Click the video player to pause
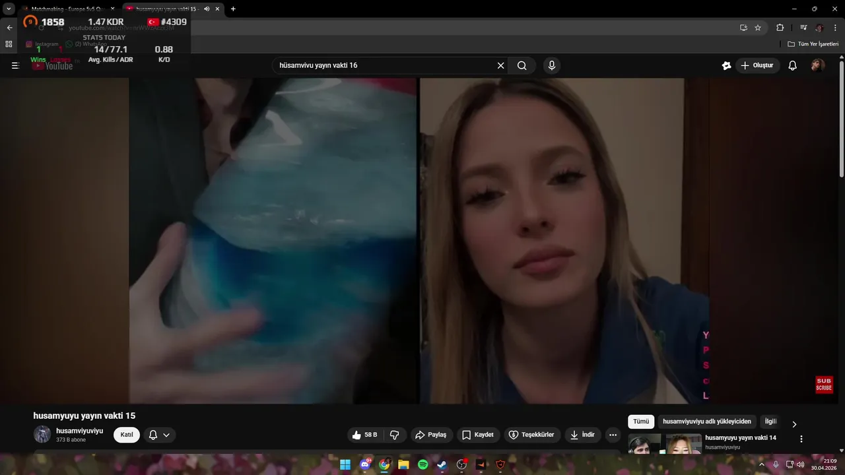845x475 pixels. pyautogui.click(x=419, y=241)
